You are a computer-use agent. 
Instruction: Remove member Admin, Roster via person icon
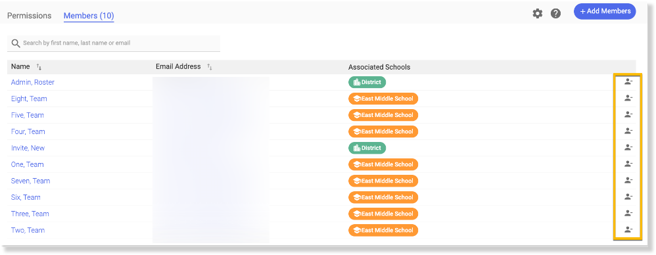point(628,82)
